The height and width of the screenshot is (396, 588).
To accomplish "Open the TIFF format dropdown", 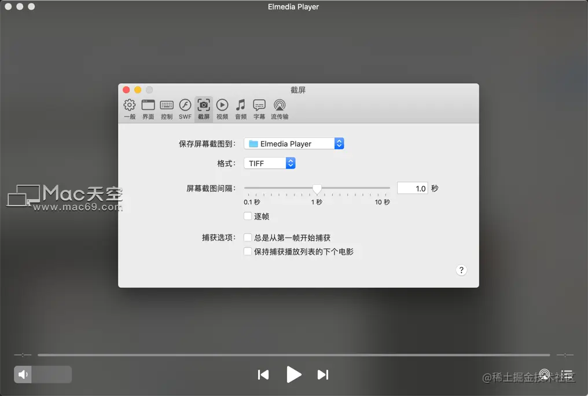I will click(270, 163).
